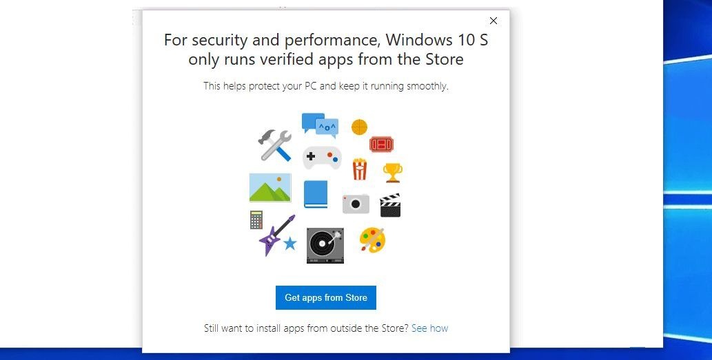Click the record turntable icon
The image size is (712, 360).
point(325,245)
